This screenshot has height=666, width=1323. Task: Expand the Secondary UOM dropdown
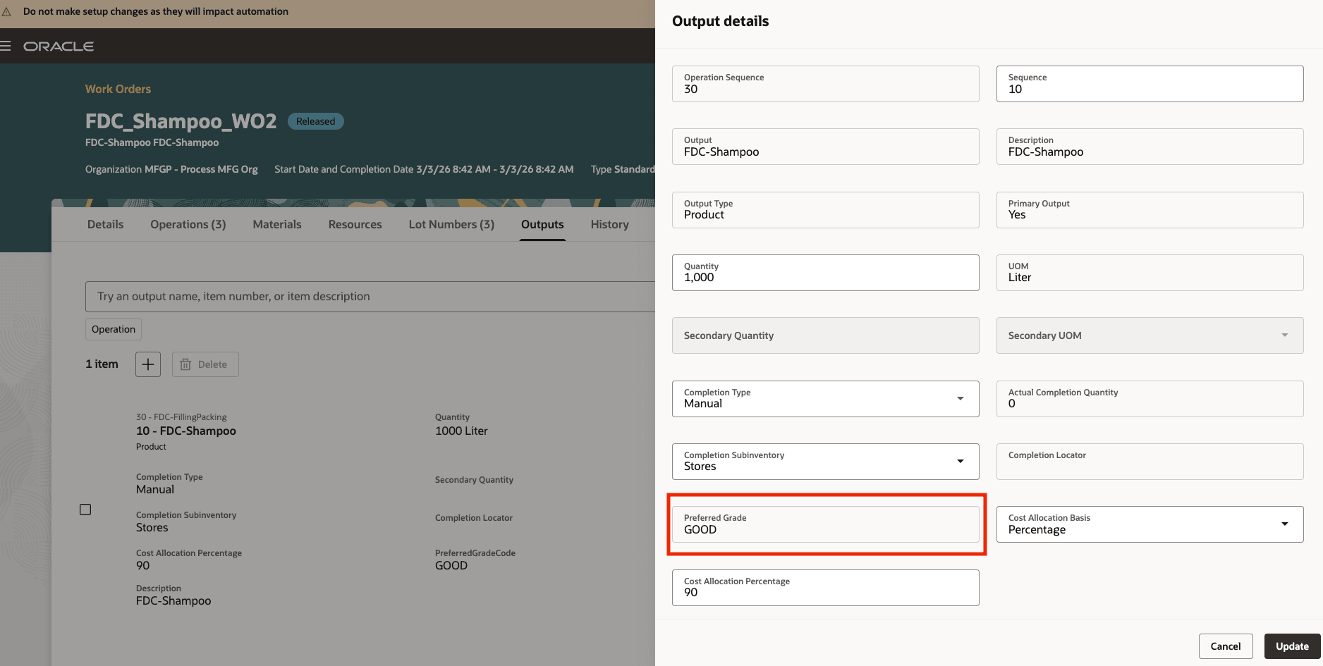1150,335
